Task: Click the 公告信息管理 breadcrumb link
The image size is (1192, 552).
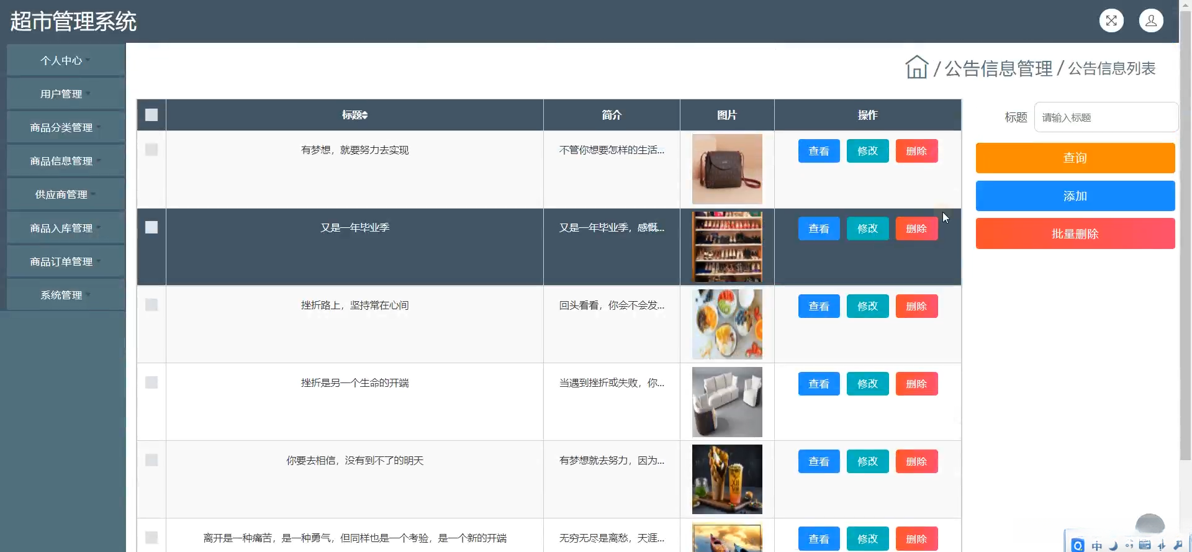Action: click(998, 68)
